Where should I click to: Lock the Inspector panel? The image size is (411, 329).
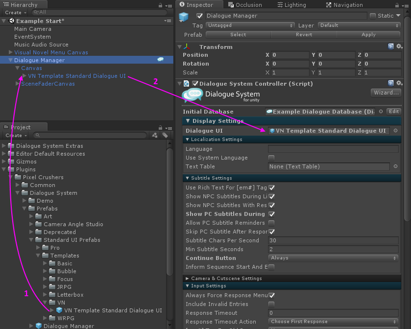(x=397, y=5)
